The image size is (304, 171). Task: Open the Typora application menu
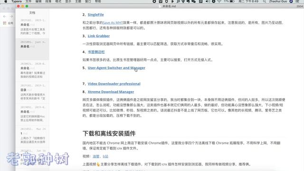(17, 1)
